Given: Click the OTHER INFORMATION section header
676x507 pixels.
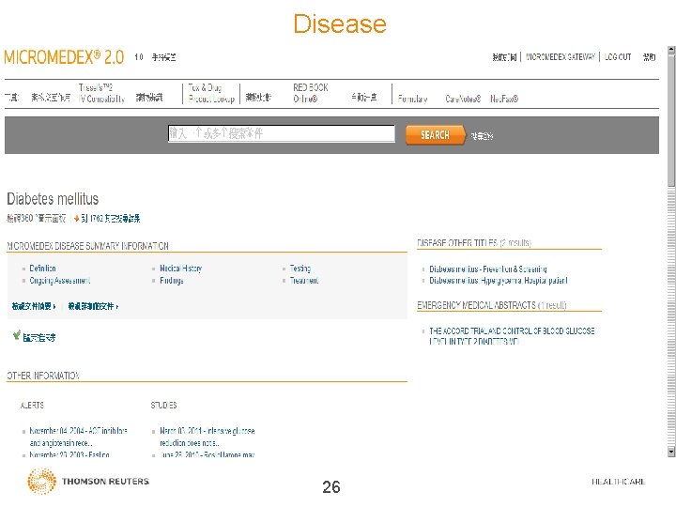Looking at the screenshot, I should [x=43, y=376].
